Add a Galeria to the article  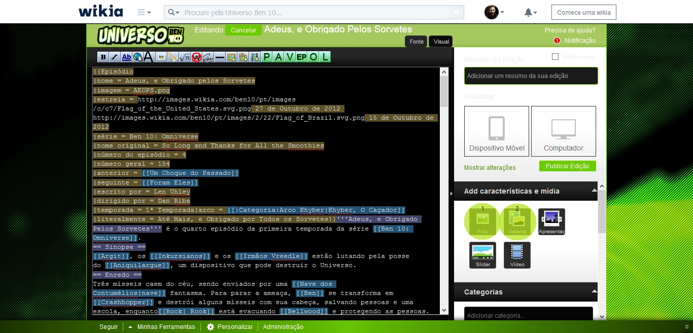(517, 221)
